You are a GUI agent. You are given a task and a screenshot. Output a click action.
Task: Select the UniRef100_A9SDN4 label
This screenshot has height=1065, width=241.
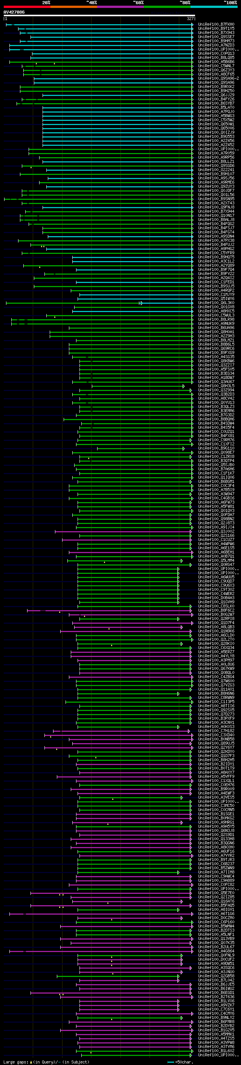pyautogui.click(x=216, y=236)
